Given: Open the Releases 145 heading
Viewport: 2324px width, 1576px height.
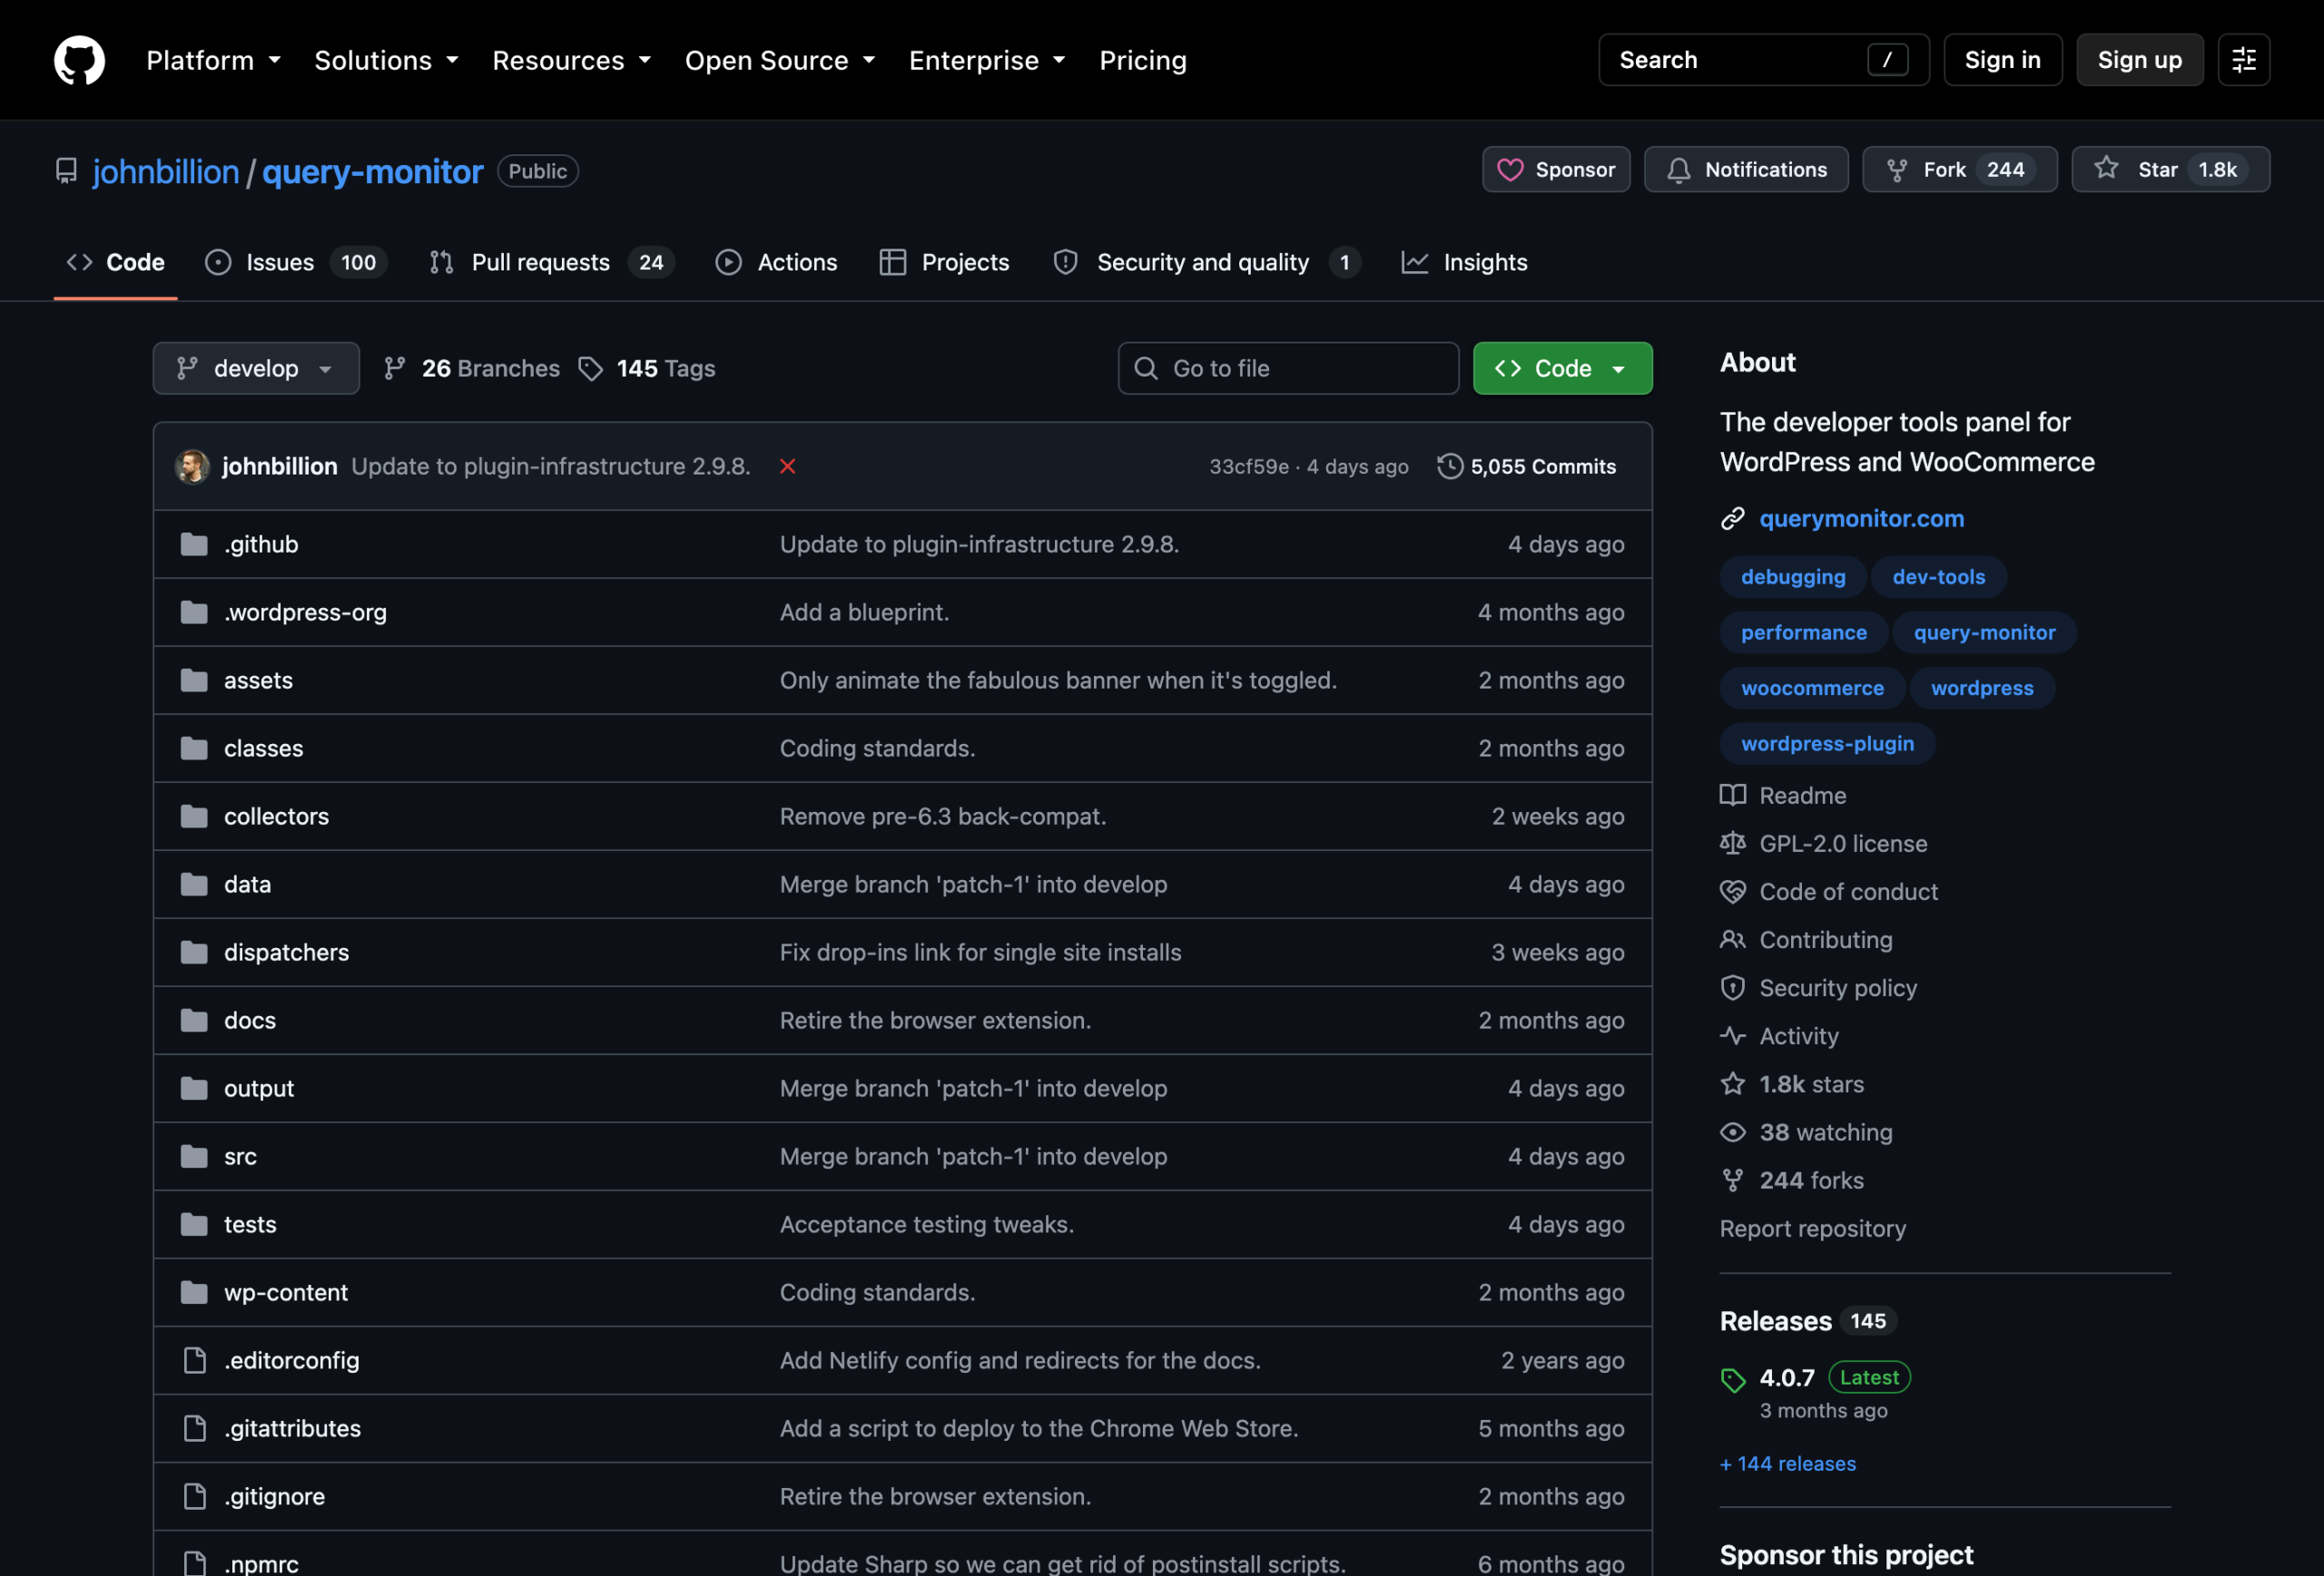Looking at the screenshot, I should (x=1808, y=1321).
